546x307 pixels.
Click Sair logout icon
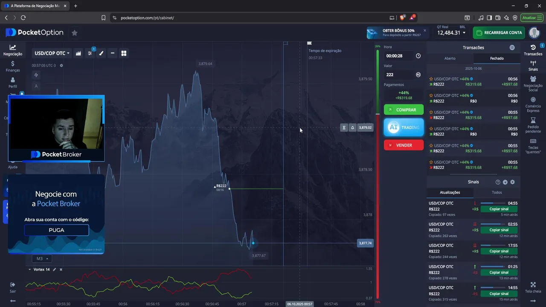[x=13, y=287]
